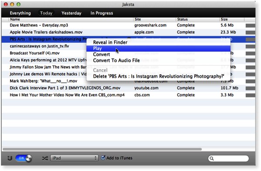Click the progress bar for CBS_com.mp4 row
The image size is (261, 171).
tap(251, 95)
